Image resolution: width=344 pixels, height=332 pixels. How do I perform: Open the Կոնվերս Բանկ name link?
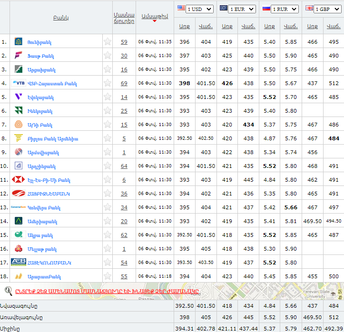44,208
